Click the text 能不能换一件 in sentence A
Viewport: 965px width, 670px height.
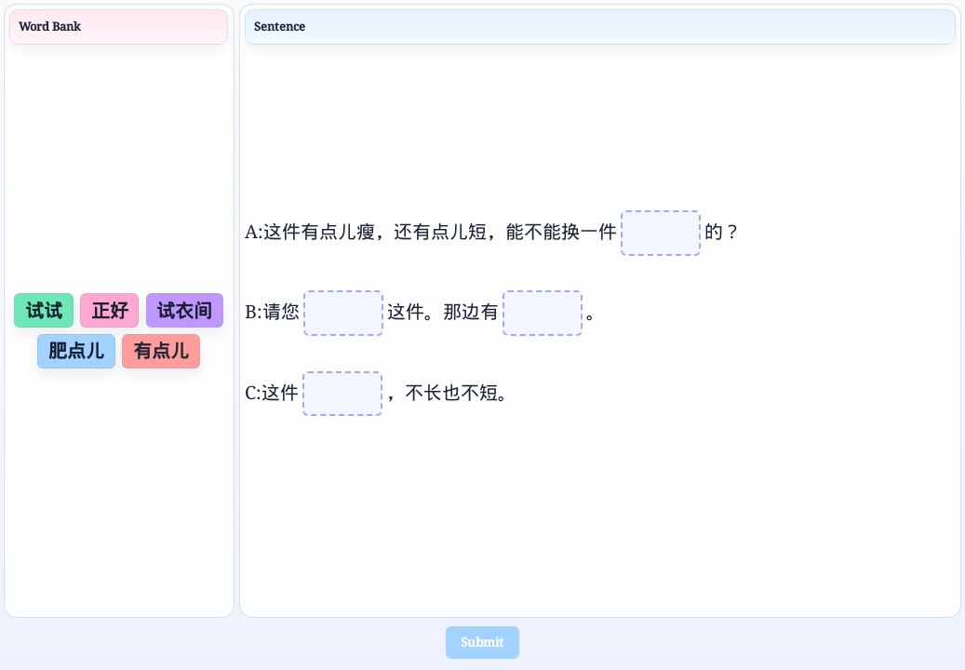(561, 232)
